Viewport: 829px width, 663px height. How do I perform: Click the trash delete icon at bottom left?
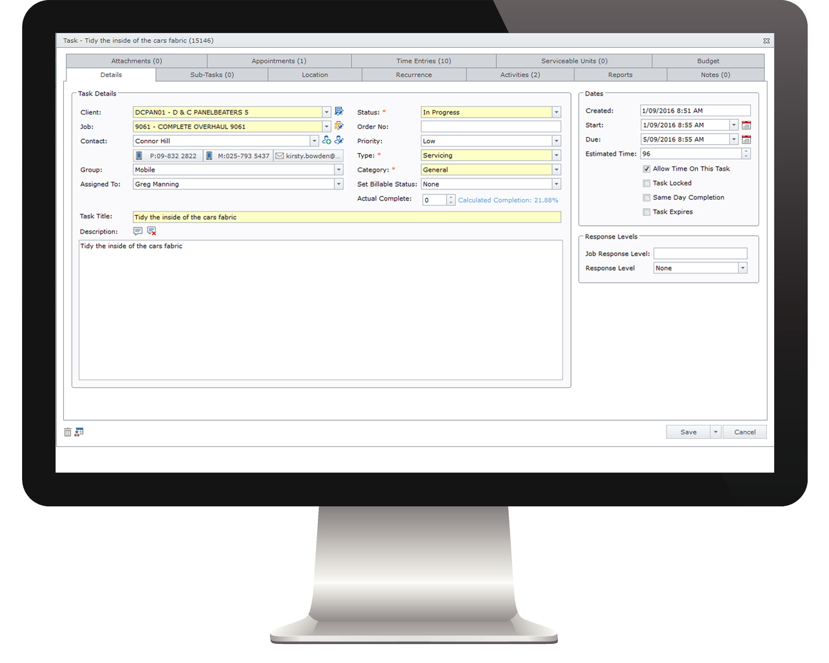(x=67, y=432)
